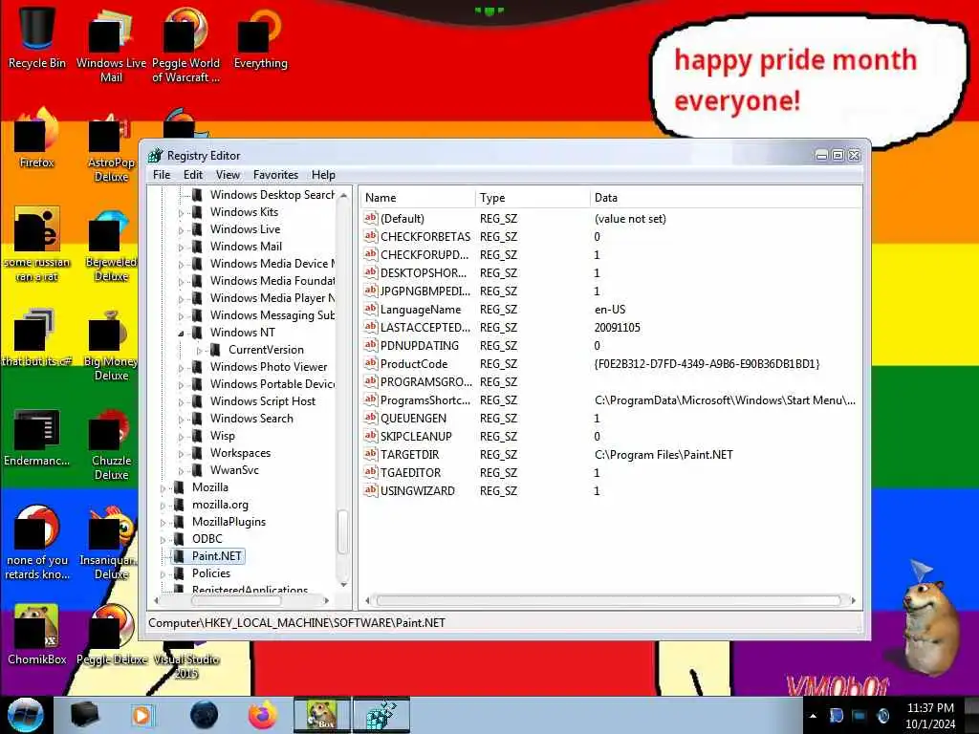Collapse the Windows NT key

point(181,334)
